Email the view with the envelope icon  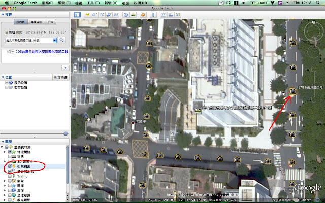(x=164, y=15)
